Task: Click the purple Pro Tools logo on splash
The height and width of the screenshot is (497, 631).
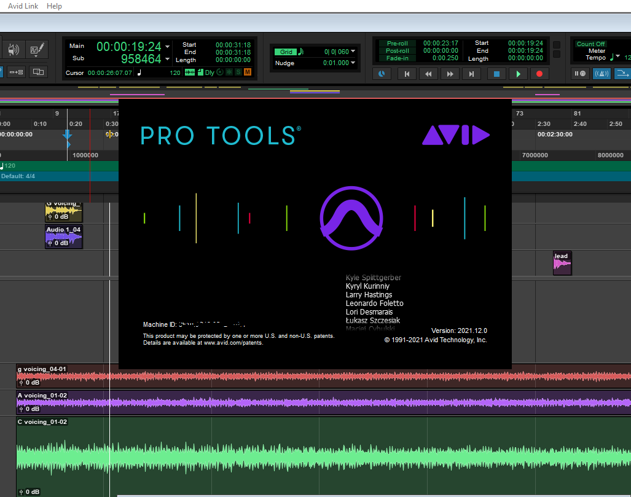Action: click(351, 218)
